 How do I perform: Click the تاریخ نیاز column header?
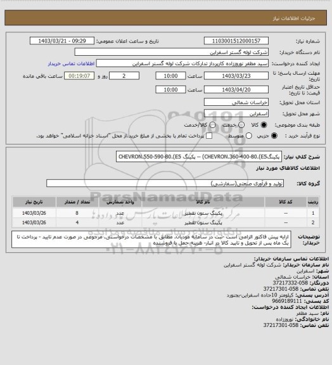[x=34, y=202]
